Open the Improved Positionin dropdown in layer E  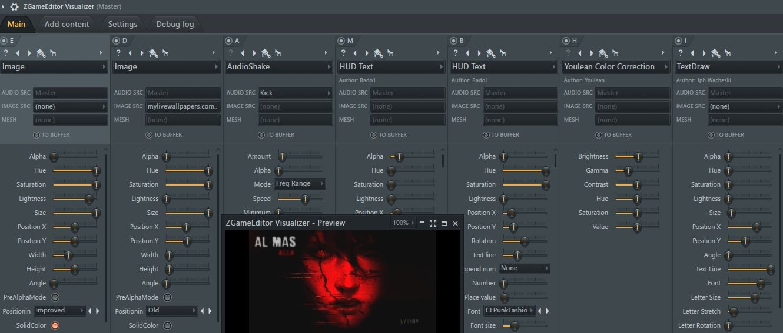point(59,311)
